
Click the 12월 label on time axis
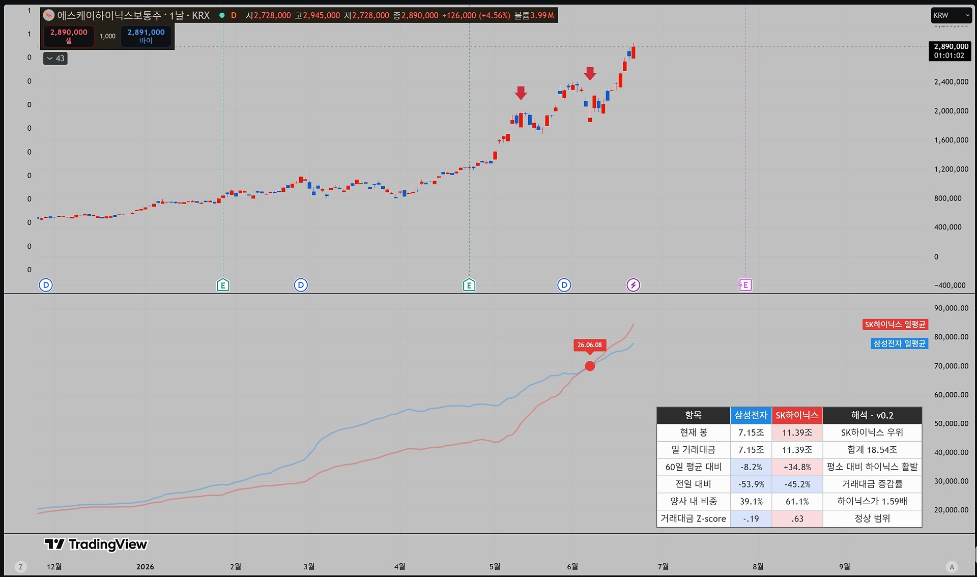(54, 567)
